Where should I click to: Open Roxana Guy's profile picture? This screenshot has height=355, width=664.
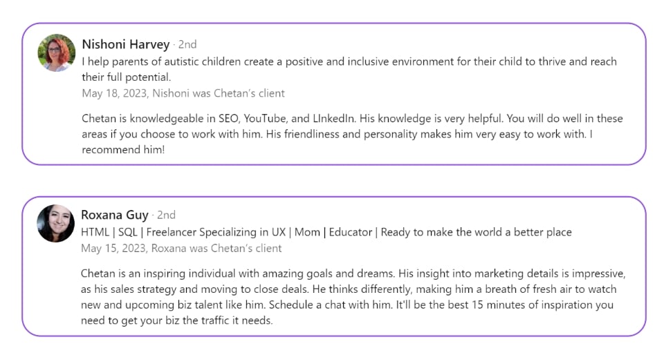click(57, 223)
